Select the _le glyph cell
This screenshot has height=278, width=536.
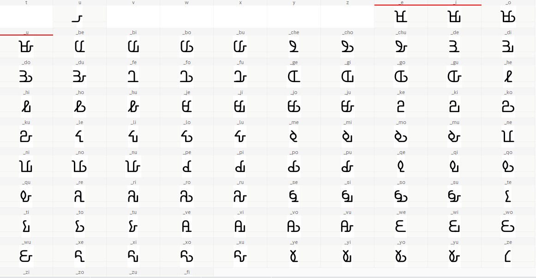point(80,133)
